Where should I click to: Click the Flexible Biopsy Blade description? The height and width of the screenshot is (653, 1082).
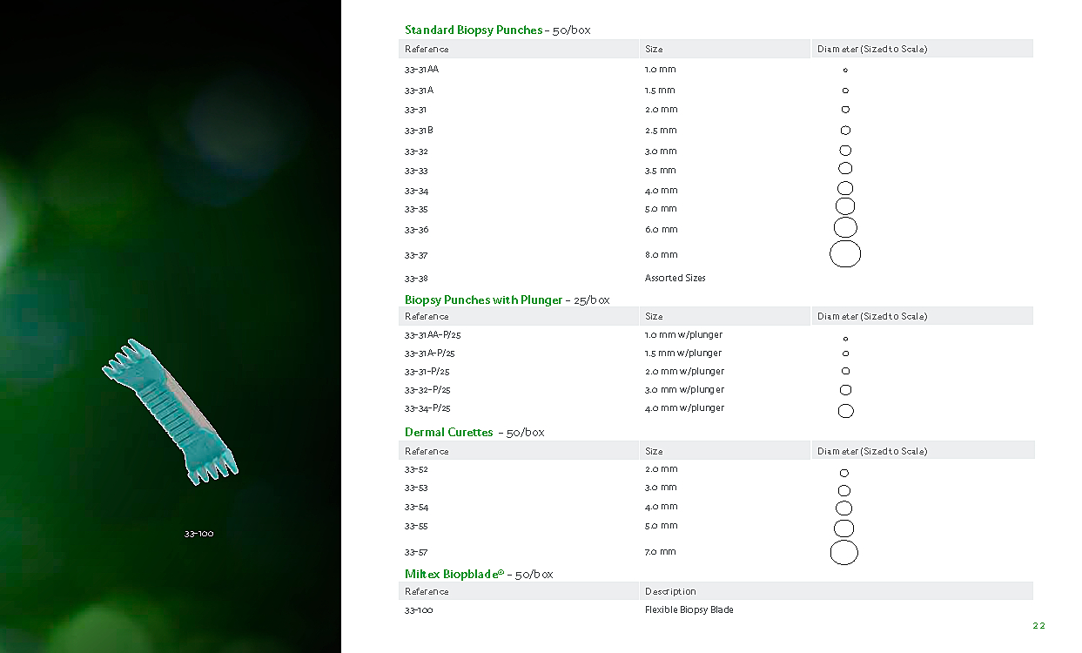(x=689, y=610)
